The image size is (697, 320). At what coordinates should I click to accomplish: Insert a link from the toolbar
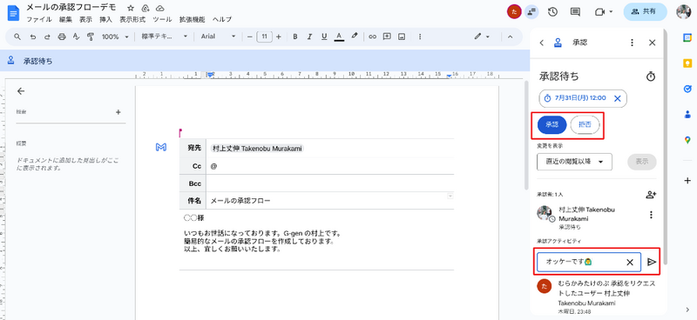click(373, 37)
